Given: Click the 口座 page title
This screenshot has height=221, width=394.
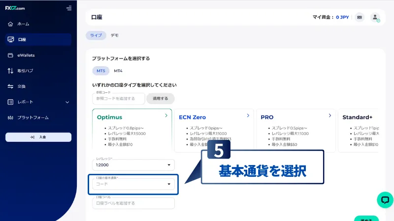Looking at the screenshot, I should [x=97, y=17].
